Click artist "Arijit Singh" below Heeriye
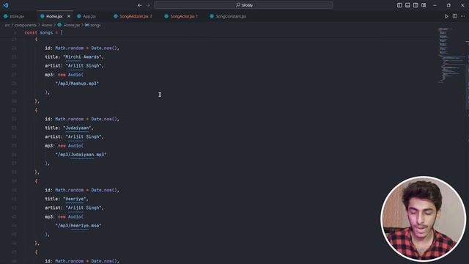Image resolution: width=469 pixels, height=264 pixels. pyautogui.click(x=84, y=208)
